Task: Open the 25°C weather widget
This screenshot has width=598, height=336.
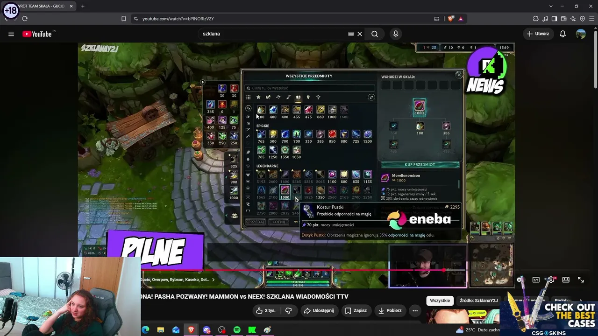Action: pos(477,330)
